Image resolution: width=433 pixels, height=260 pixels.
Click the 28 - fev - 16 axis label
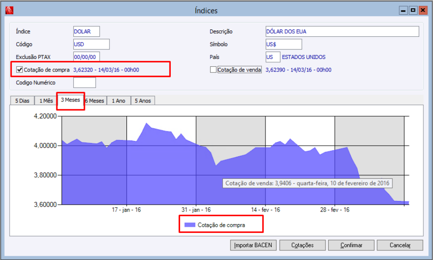coord(335,210)
